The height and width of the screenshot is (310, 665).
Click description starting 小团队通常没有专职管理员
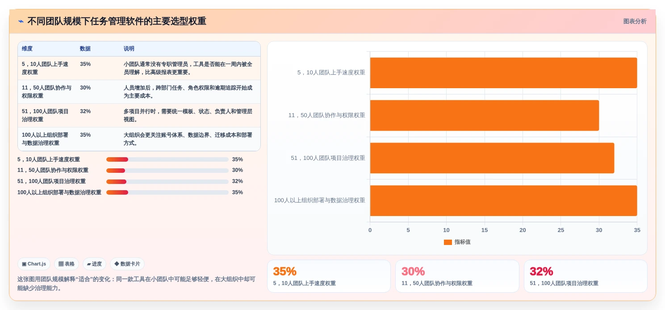pyautogui.click(x=188, y=68)
